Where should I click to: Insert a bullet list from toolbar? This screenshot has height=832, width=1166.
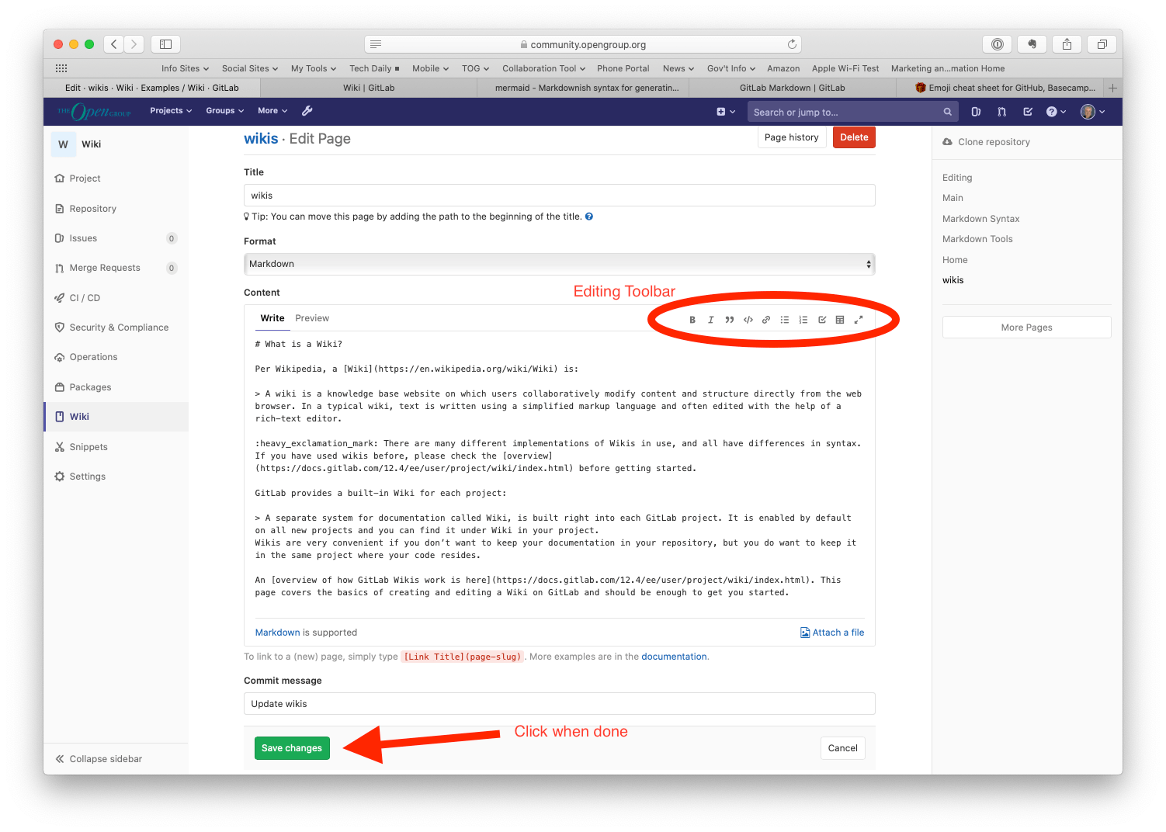(x=785, y=320)
